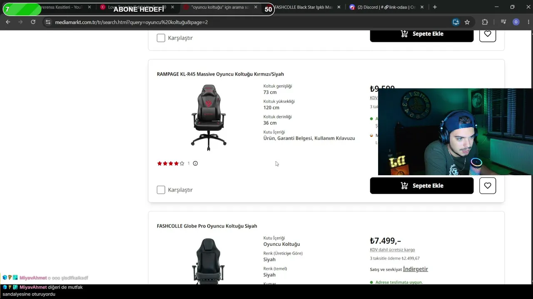The image size is (533, 299).
Task: Click the address bar URL field
Action: tap(250, 22)
